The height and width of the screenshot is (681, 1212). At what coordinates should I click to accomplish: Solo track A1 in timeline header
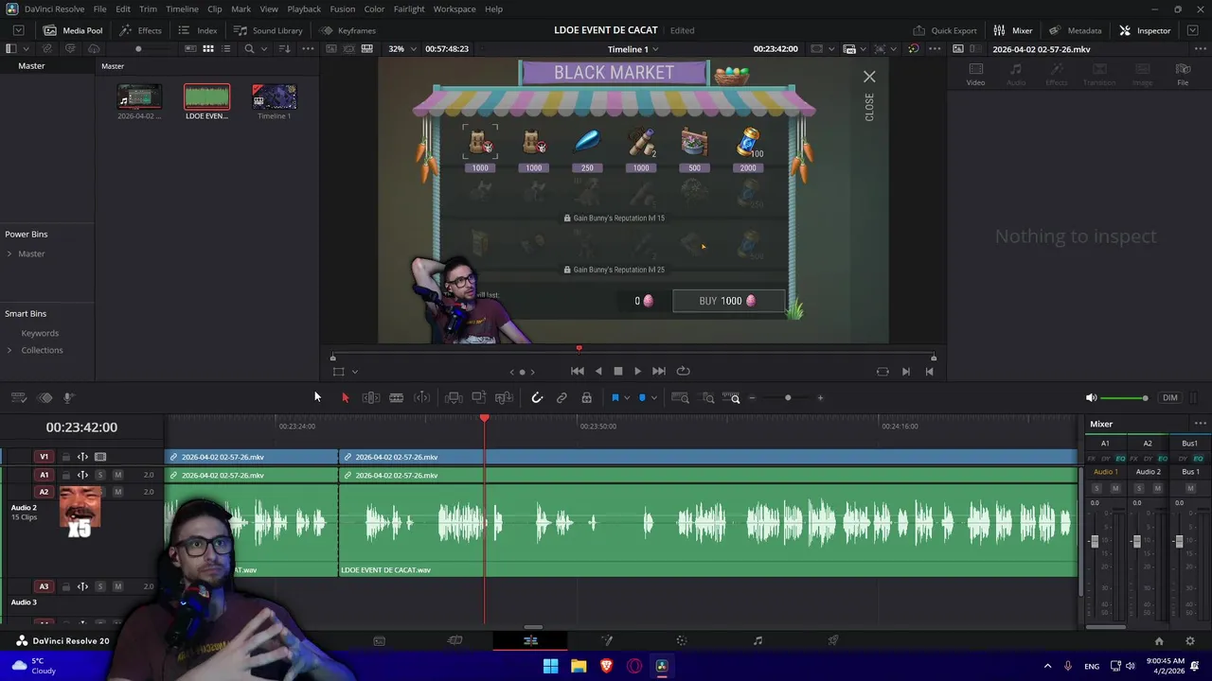tap(100, 475)
